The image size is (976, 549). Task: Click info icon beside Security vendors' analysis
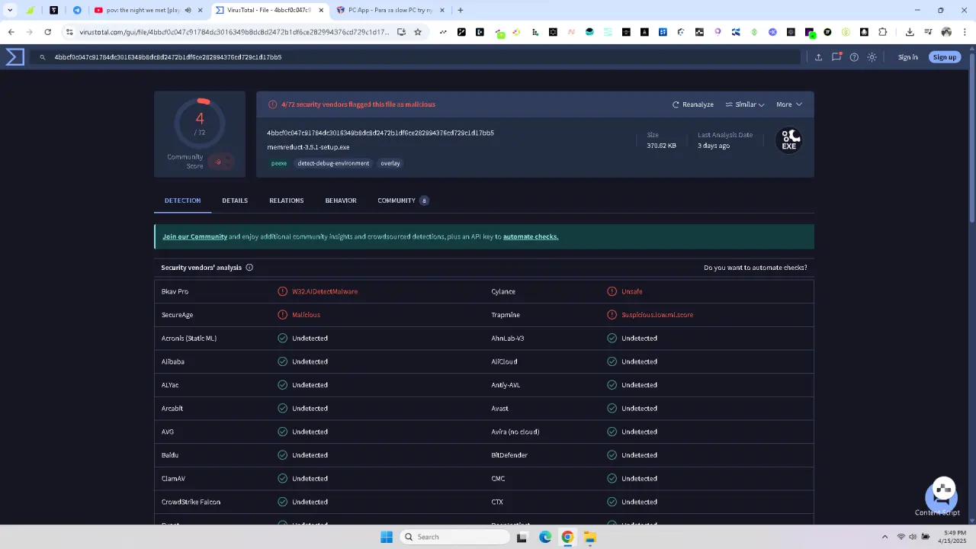(x=249, y=268)
